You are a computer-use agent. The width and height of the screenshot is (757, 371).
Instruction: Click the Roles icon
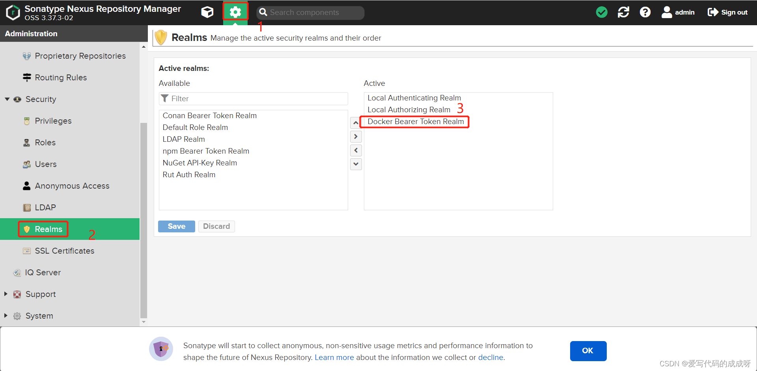coord(27,143)
